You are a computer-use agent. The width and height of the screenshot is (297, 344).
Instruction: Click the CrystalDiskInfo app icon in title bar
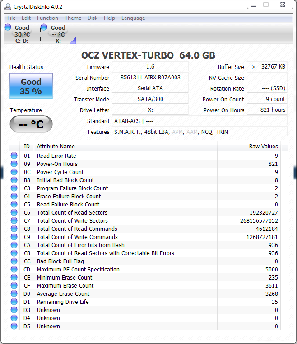8,7
